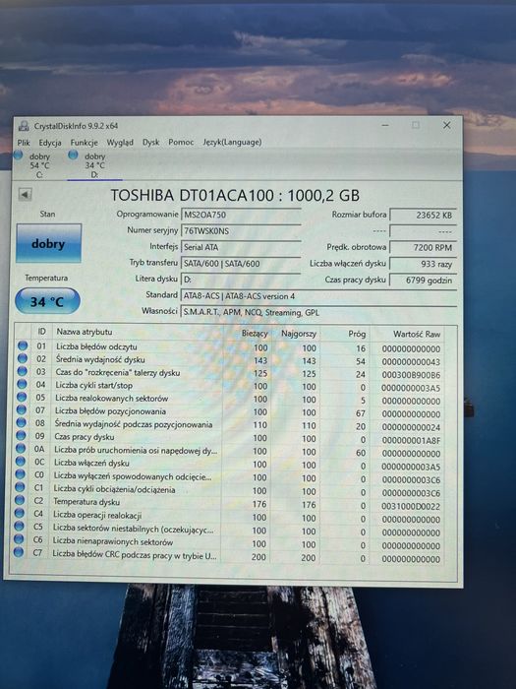Click raw value 000000001A8F
The image size is (516, 689).
click(x=411, y=440)
